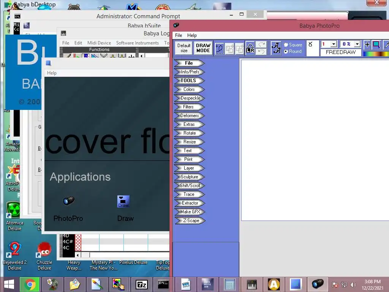Click the plus crosshair tool icon
The image size is (389, 292).
tap(367, 45)
